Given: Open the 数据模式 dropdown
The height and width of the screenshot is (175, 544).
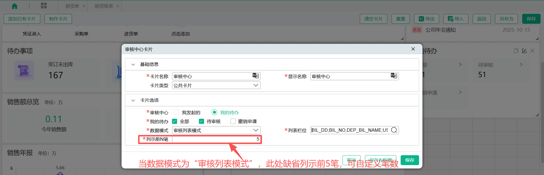Looking at the screenshot, I should point(216,130).
